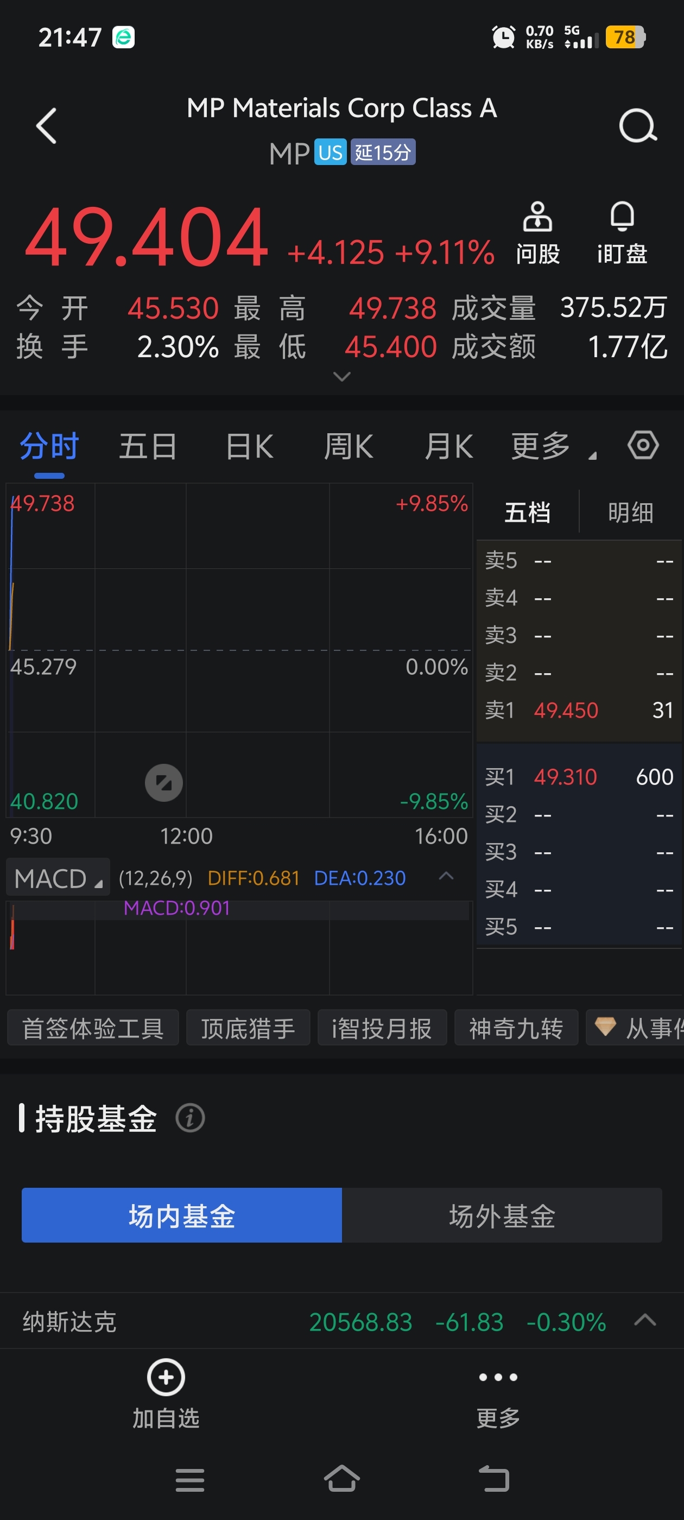Open the 首签体验工具 tool button
This screenshot has width=684, height=1520.
[93, 1028]
